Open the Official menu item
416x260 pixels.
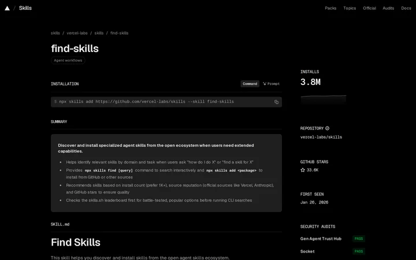[369, 8]
